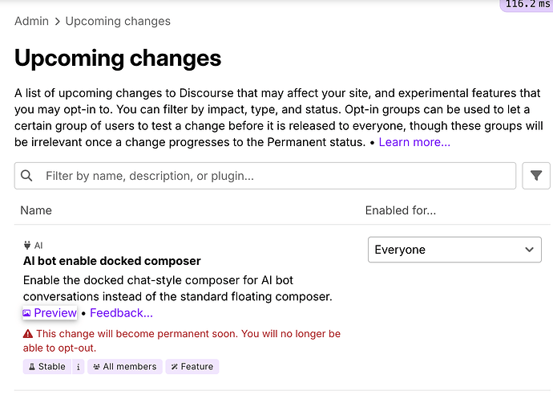This screenshot has width=553, height=399.
Task: Open the filter funnel icon button
Action: (x=536, y=176)
